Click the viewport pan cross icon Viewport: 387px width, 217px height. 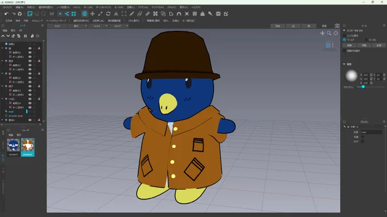point(322,33)
